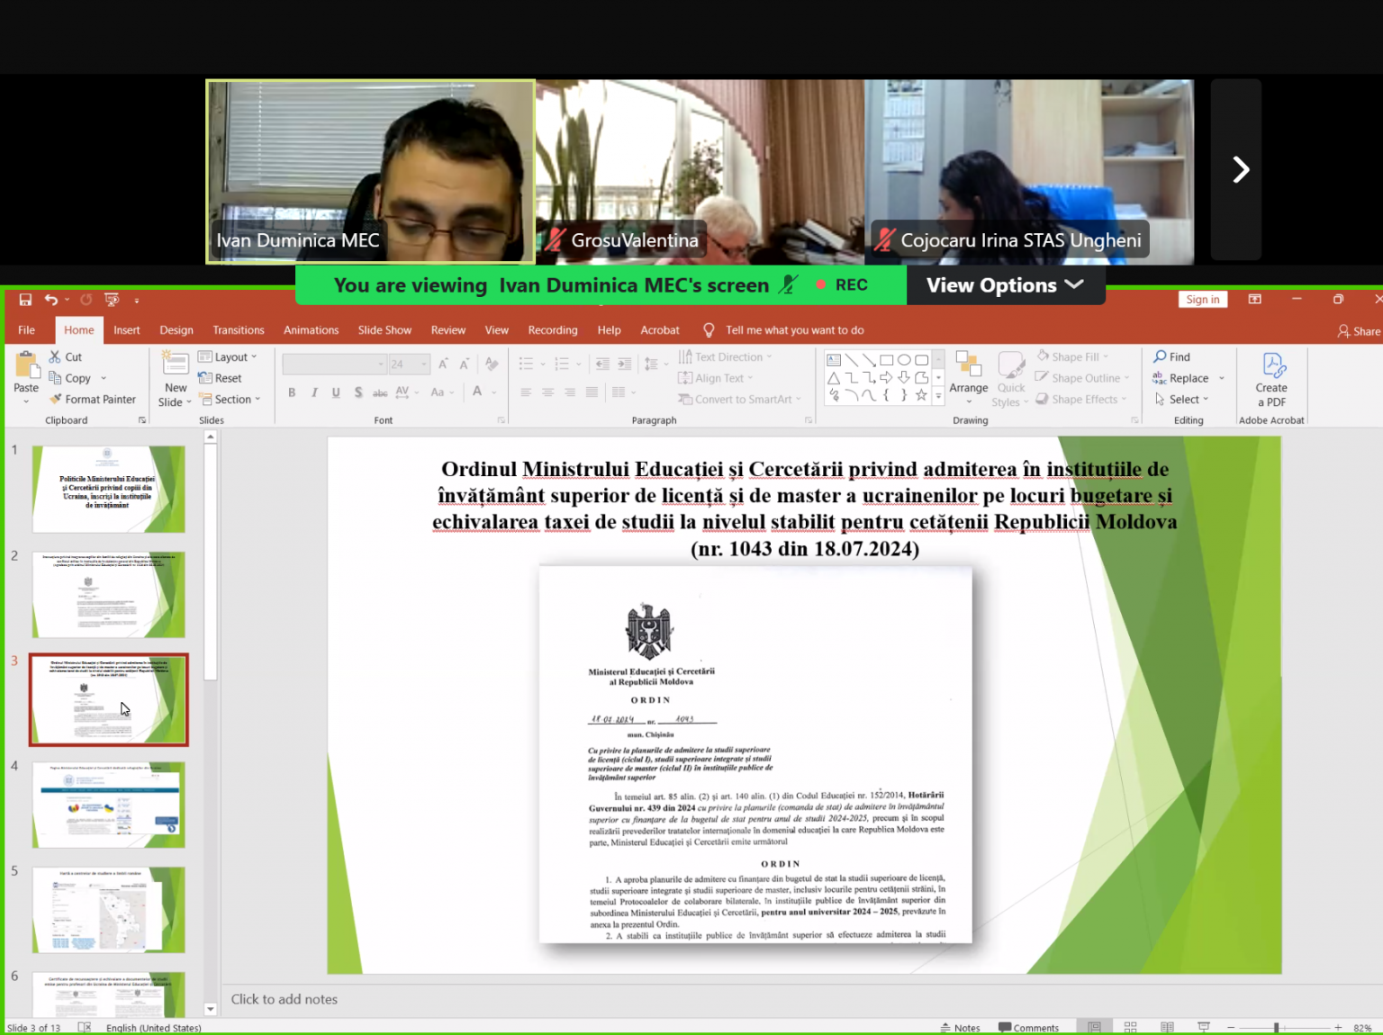Click the Share button
The image size is (1383, 1035).
click(1359, 331)
